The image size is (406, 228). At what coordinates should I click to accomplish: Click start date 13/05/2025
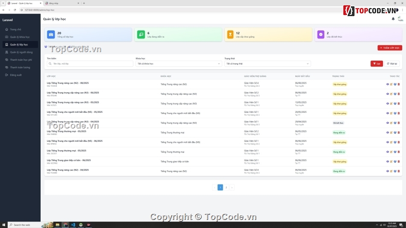(x=300, y=102)
